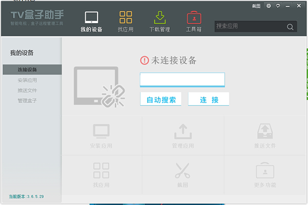Image resolution: width=308 pixels, height=205 pixels.
Task: Open 下载管理 download icon
Action: pyautogui.click(x=160, y=17)
